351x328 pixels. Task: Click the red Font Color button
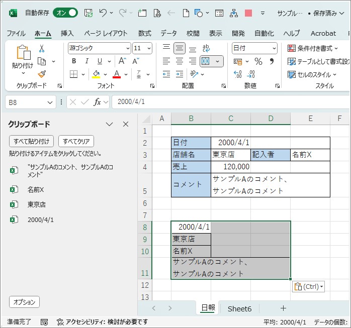tap(117, 74)
